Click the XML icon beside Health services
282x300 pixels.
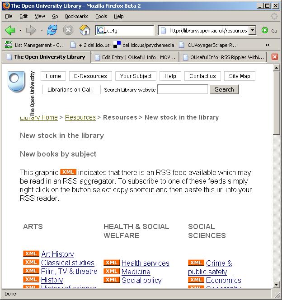click(x=112, y=263)
